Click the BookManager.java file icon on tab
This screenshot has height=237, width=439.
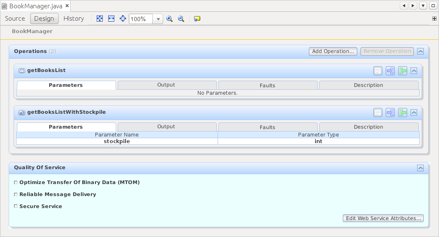click(x=5, y=6)
